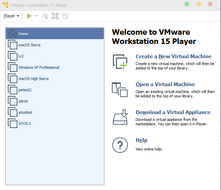Screen dimensions: 221x190
Task: Click the VM icon next to atostest
Action: click(x=13, y=112)
